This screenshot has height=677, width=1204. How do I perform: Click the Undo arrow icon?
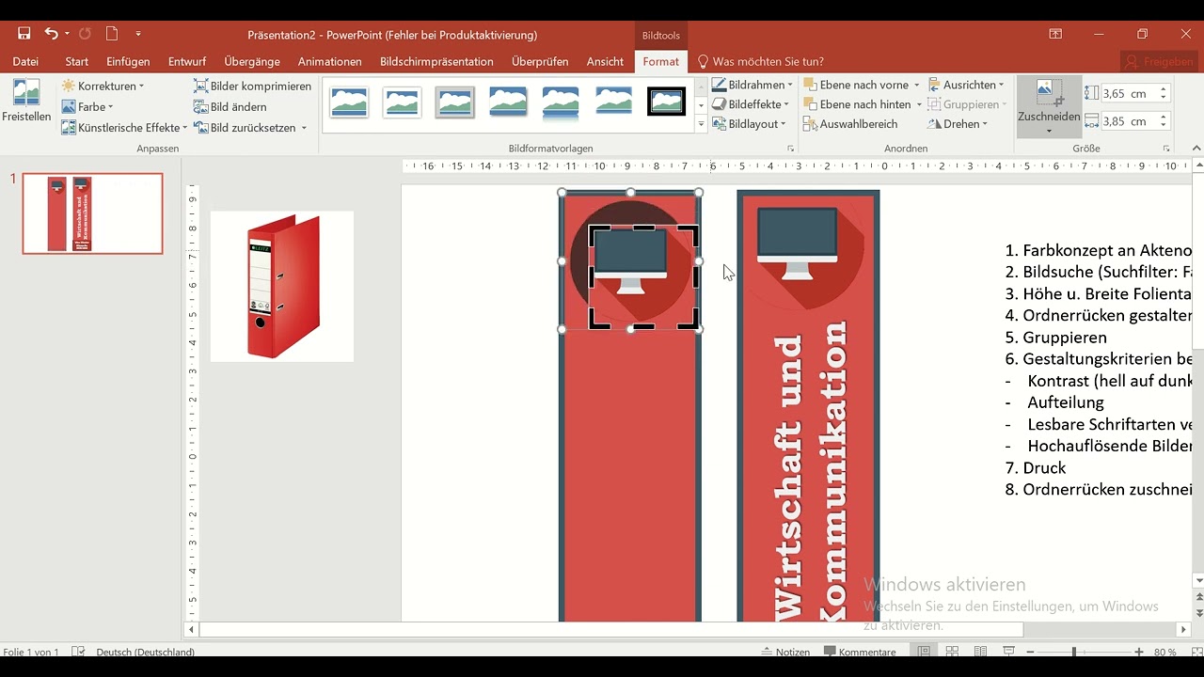click(51, 34)
